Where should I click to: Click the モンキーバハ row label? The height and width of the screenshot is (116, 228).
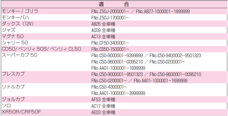click(x=17, y=18)
